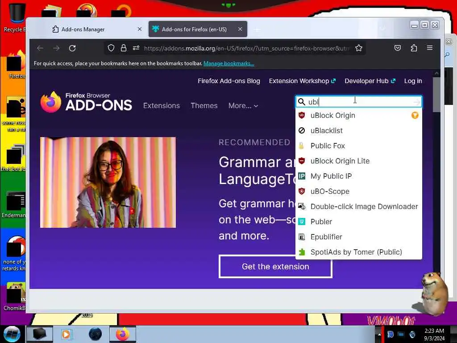The image size is (457, 343).
Task: Click the featured extension photo
Action: click(x=108, y=182)
